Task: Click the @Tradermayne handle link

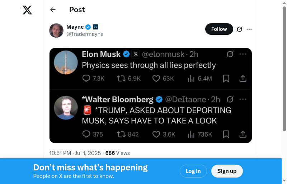Action: pos(85,34)
